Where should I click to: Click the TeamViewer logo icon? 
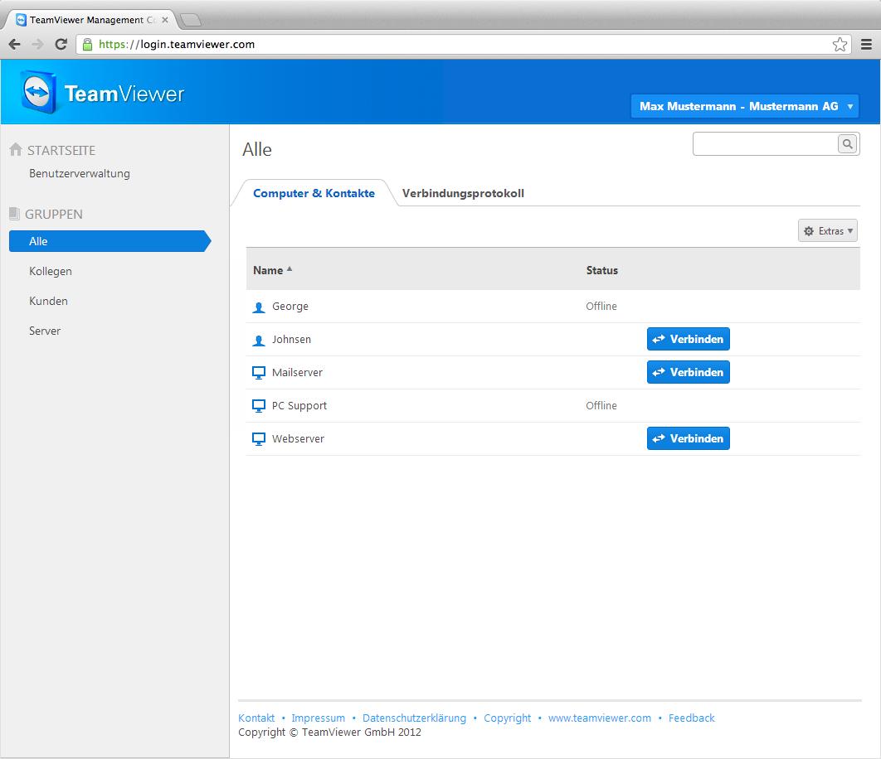click(x=38, y=92)
